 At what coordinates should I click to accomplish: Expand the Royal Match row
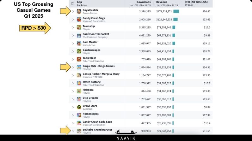73,11
